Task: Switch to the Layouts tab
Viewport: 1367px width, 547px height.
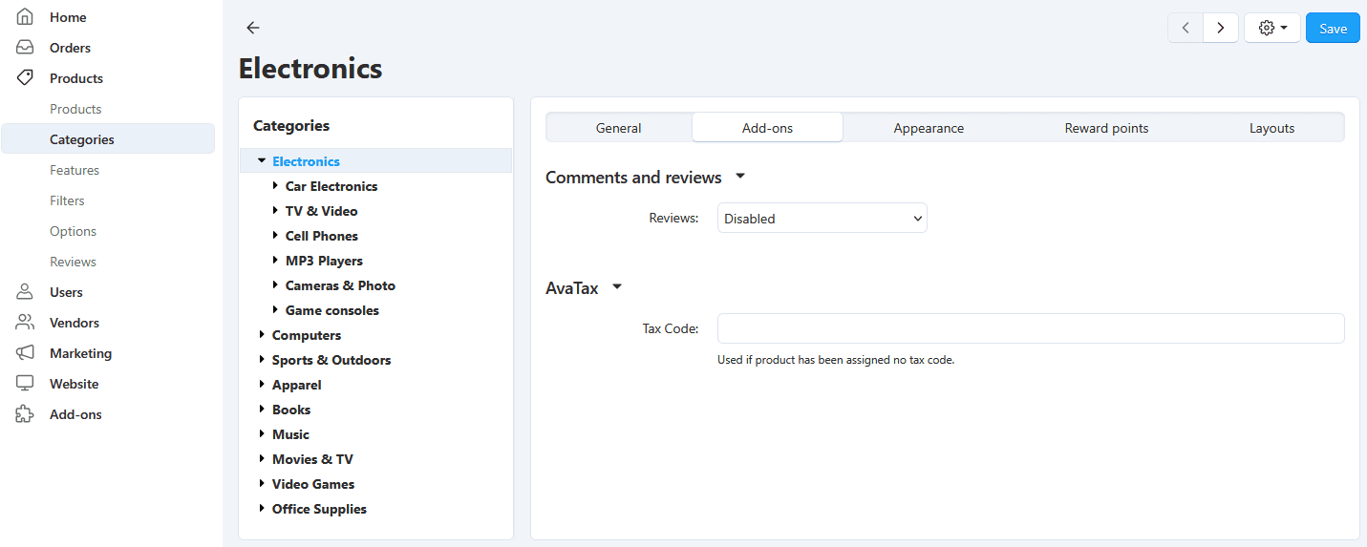Action: [1272, 128]
